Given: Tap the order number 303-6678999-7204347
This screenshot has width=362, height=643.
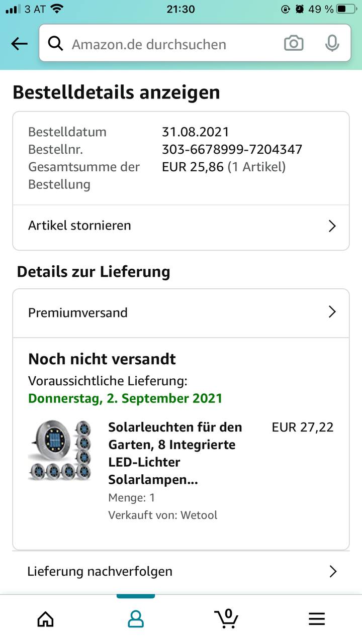Looking at the screenshot, I should click(x=232, y=149).
